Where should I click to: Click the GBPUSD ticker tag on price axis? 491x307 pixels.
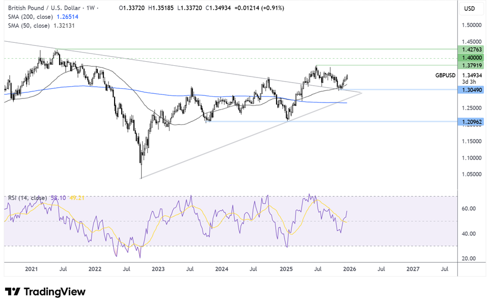click(446, 75)
